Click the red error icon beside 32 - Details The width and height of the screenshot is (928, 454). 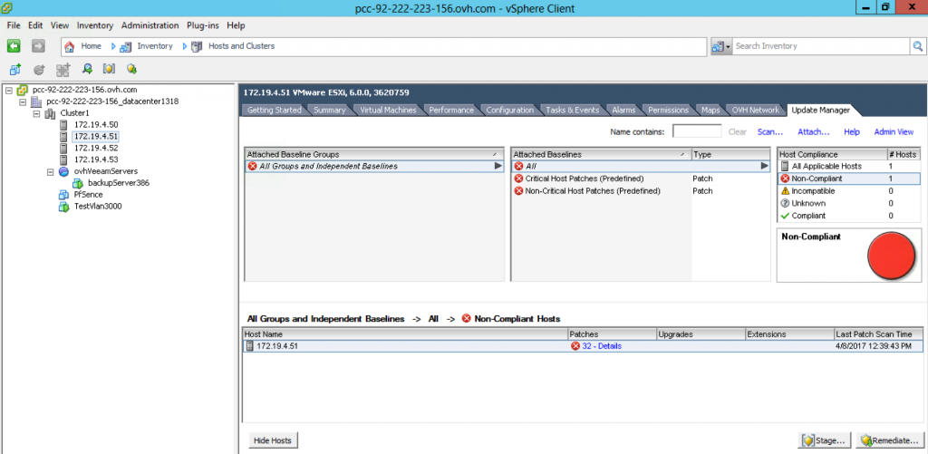575,346
